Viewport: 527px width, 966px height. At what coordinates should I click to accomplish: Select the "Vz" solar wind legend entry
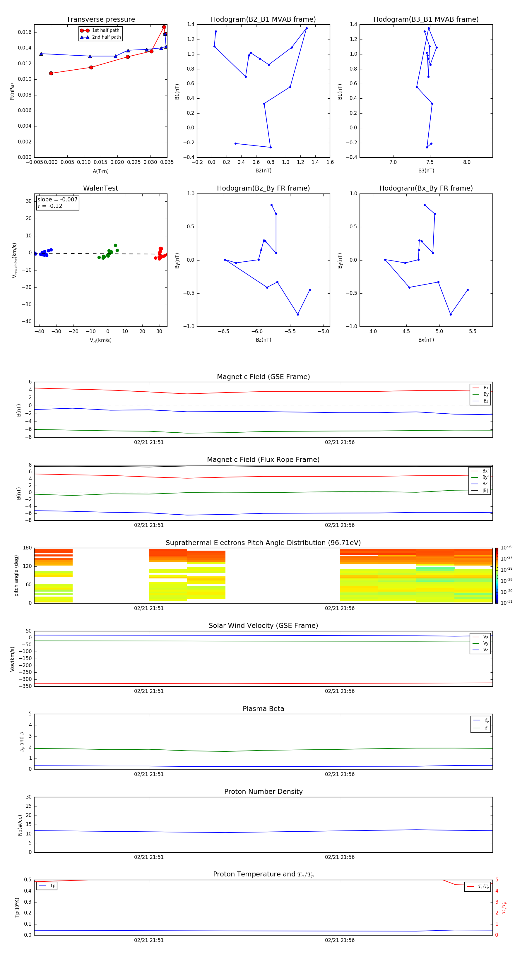click(480, 650)
